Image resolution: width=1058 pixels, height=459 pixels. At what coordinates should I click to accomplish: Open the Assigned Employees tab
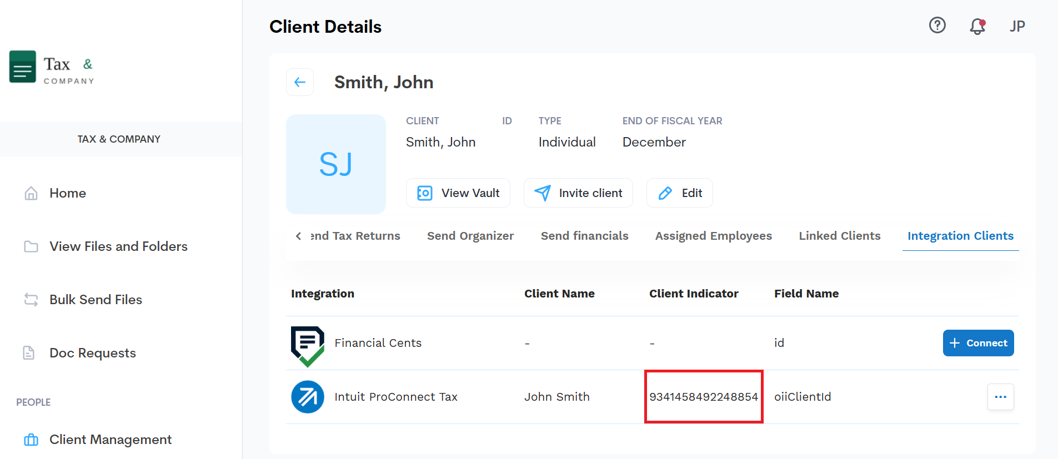[x=714, y=236]
